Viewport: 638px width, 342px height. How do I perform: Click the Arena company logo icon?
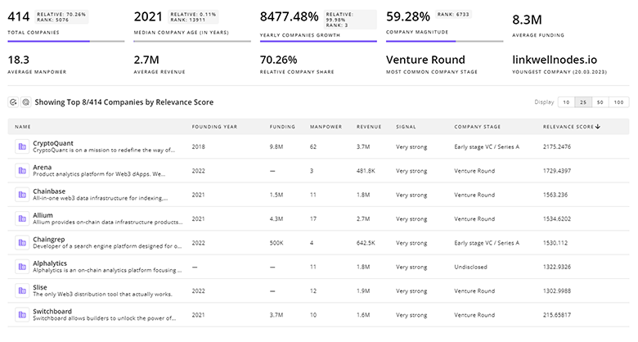point(21,170)
